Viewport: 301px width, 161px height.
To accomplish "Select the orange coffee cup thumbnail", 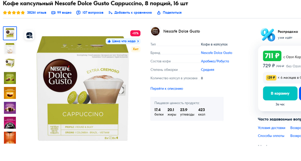I will tap(10, 93).
